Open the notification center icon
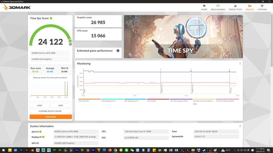Screen dimensions: 273x153 269,150
